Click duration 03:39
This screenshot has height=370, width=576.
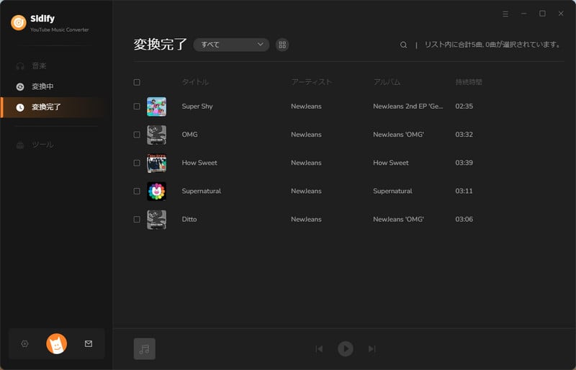[464, 163]
